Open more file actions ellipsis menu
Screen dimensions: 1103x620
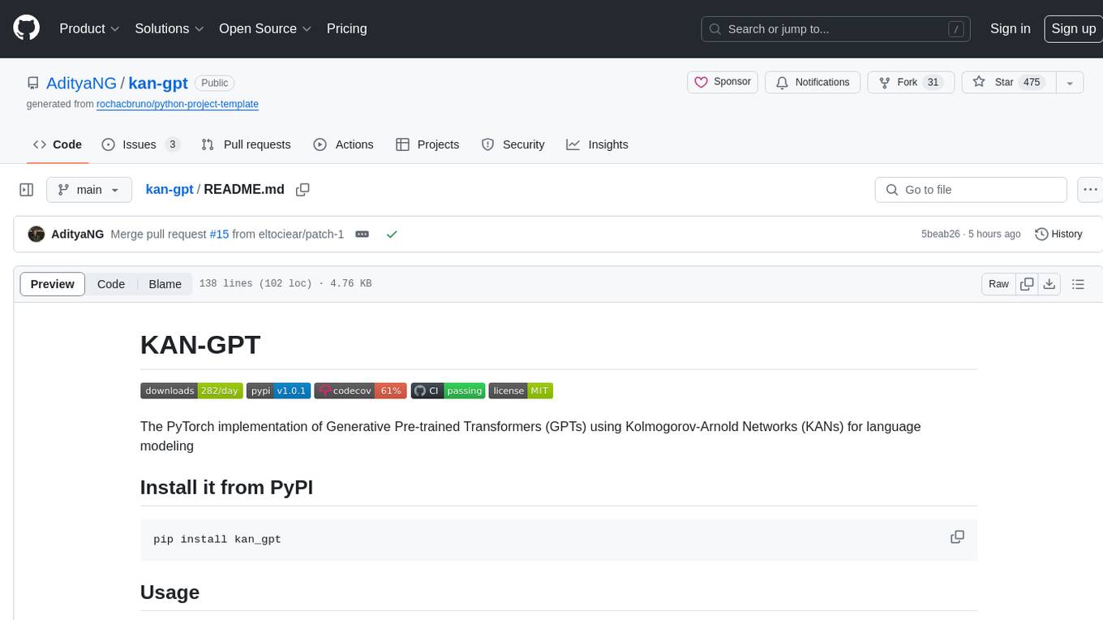(x=1091, y=190)
